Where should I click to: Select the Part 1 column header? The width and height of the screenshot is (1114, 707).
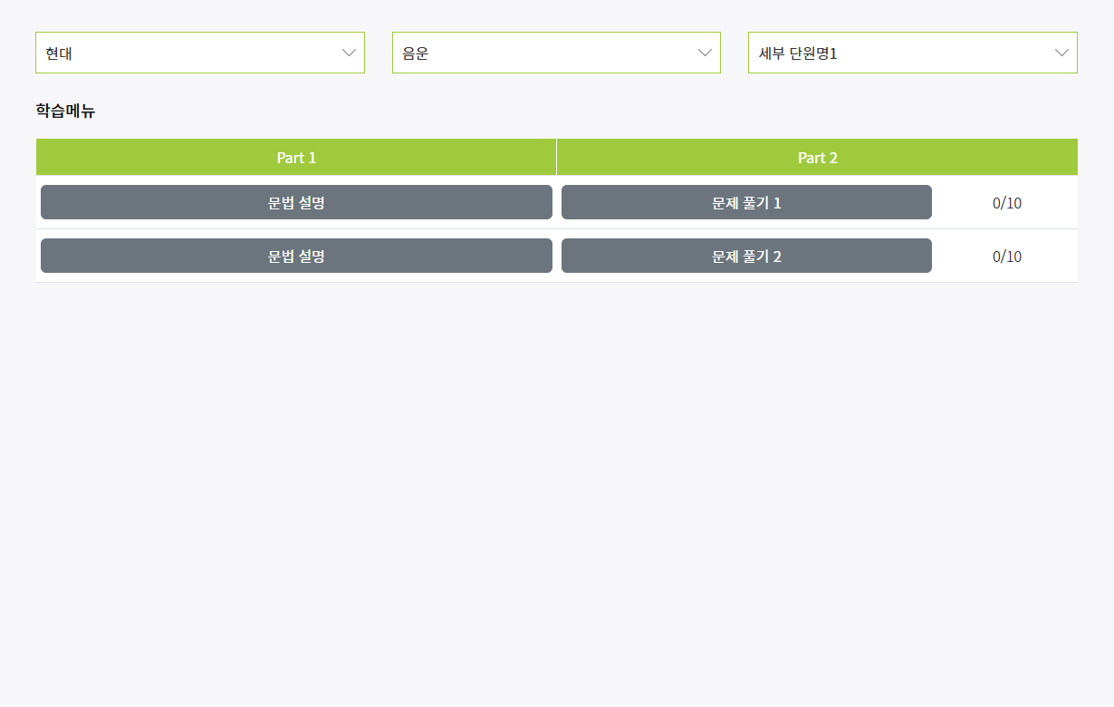point(296,157)
